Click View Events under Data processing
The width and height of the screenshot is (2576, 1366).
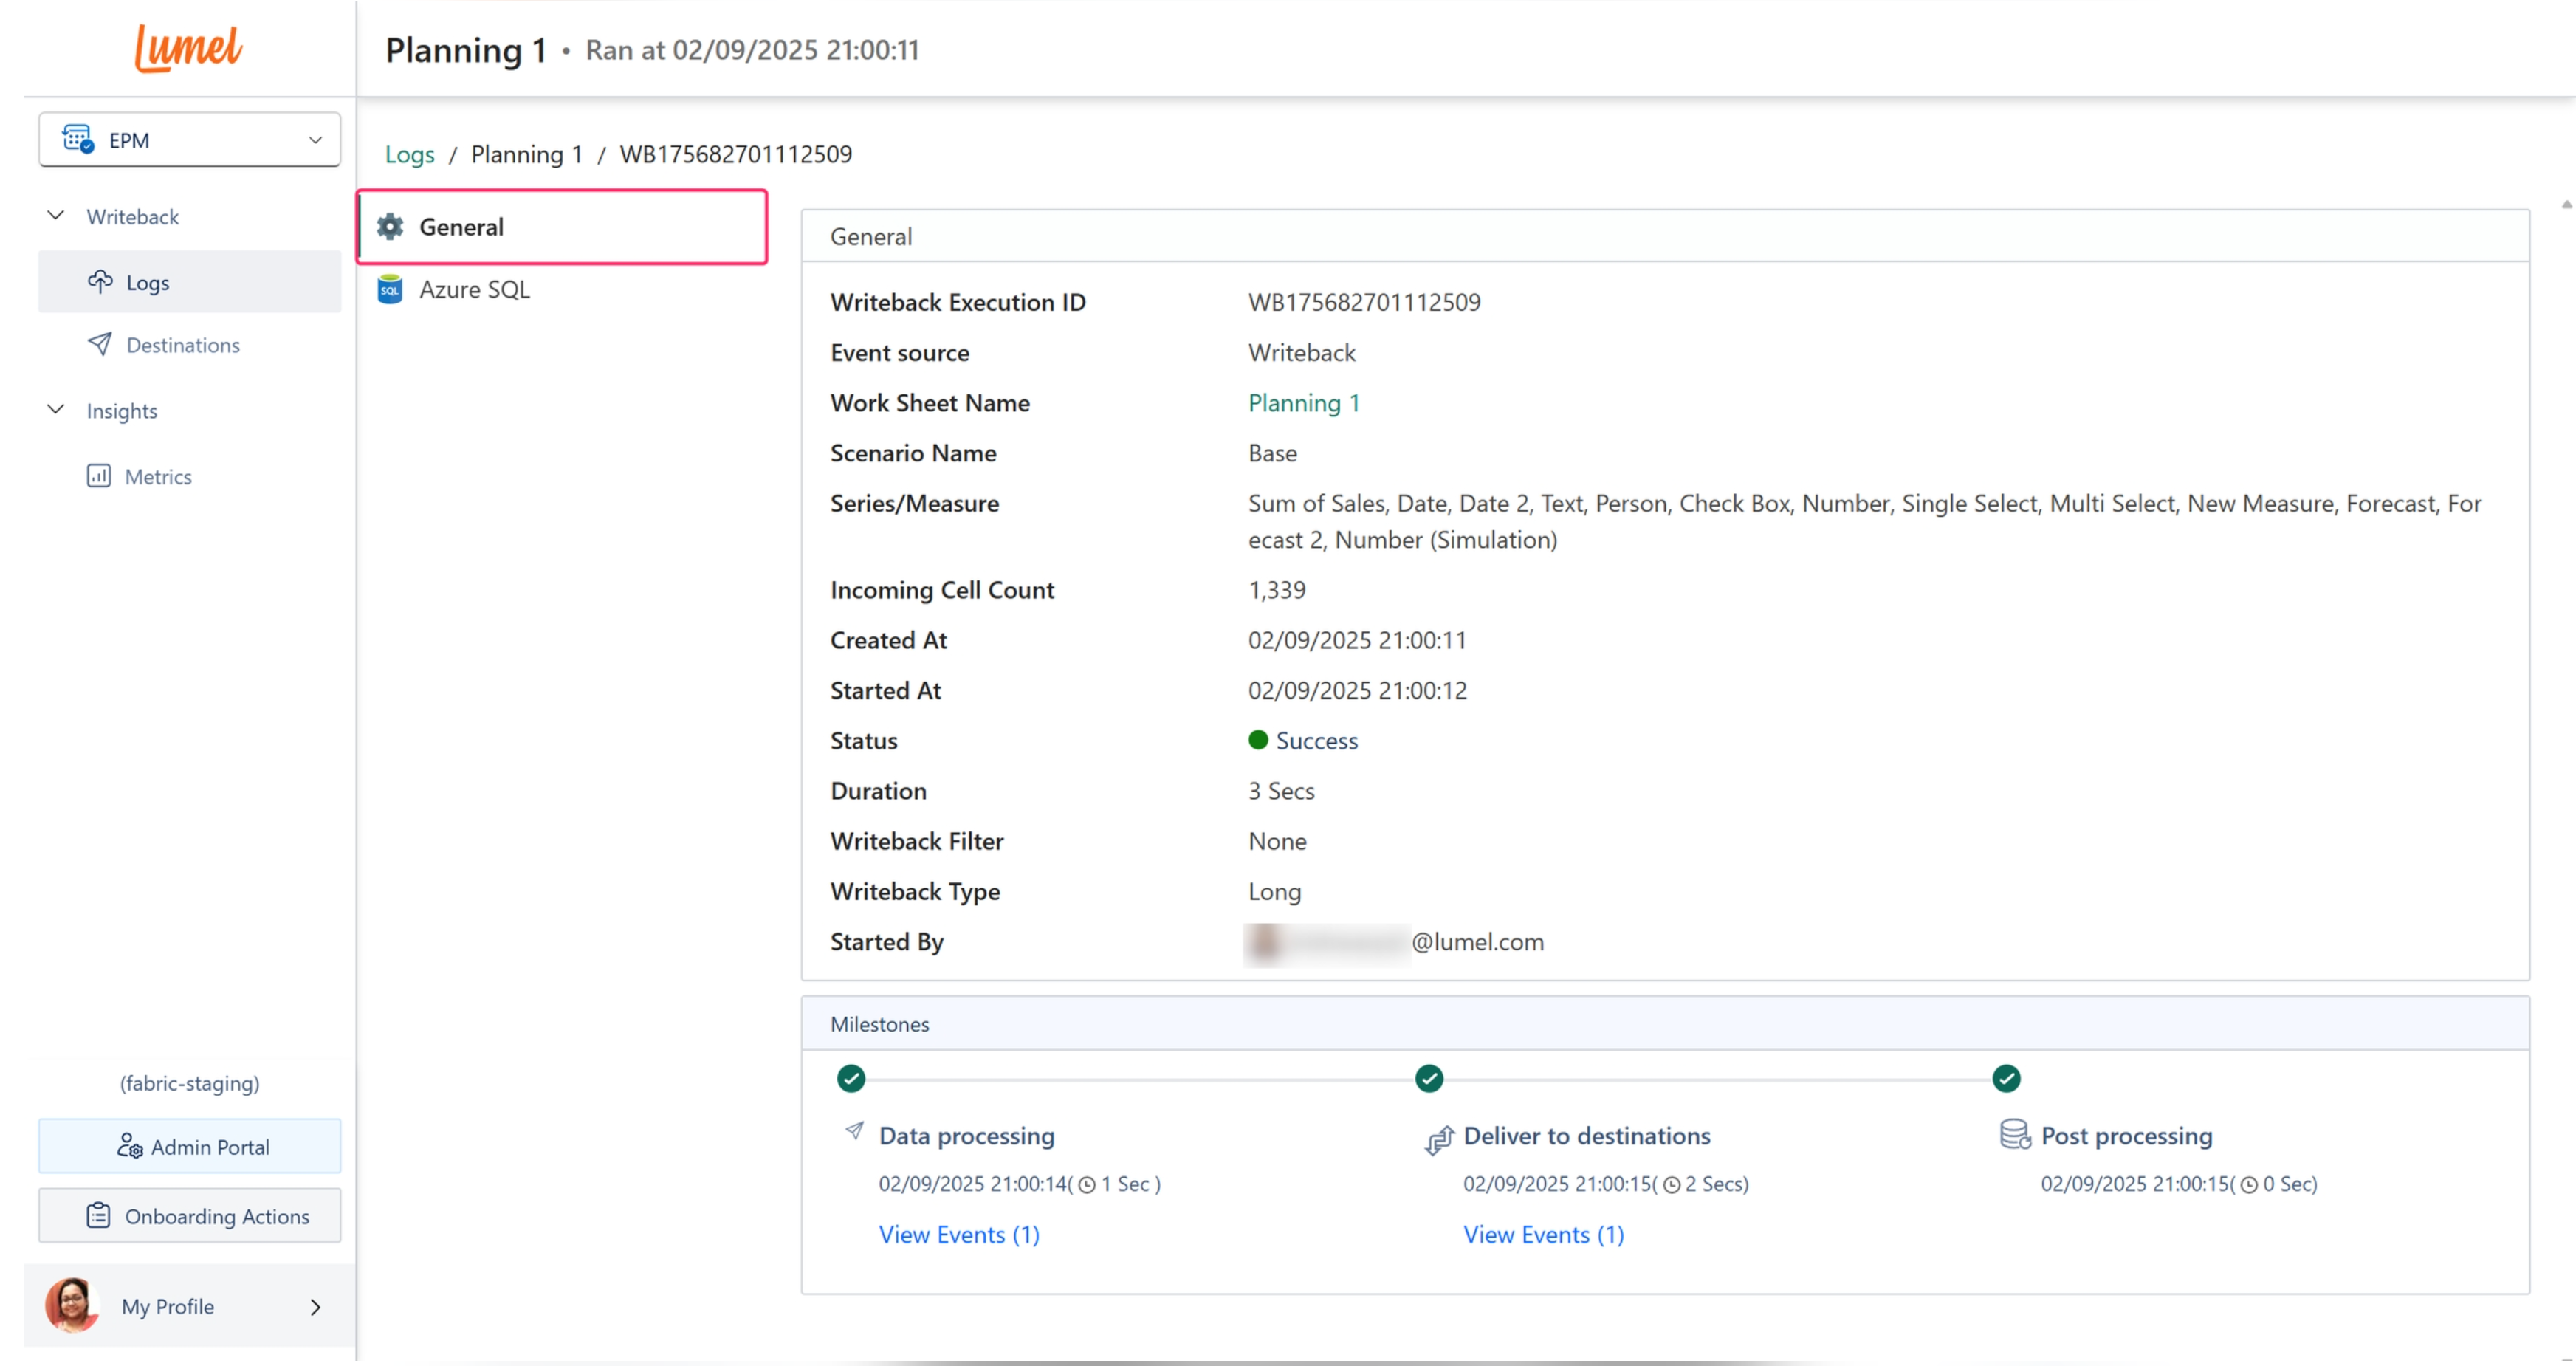959,1235
